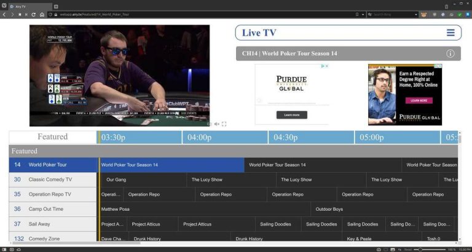Click the Outdoor Boys program listing
472x252 pixels.
pyautogui.click(x=329, y=209)
